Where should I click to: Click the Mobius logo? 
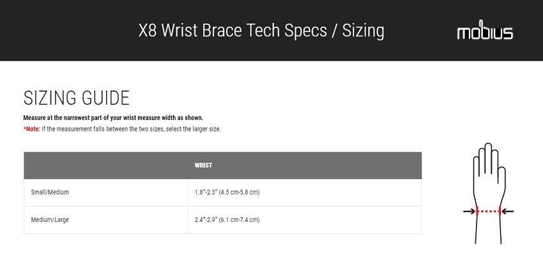pos(484,33)
